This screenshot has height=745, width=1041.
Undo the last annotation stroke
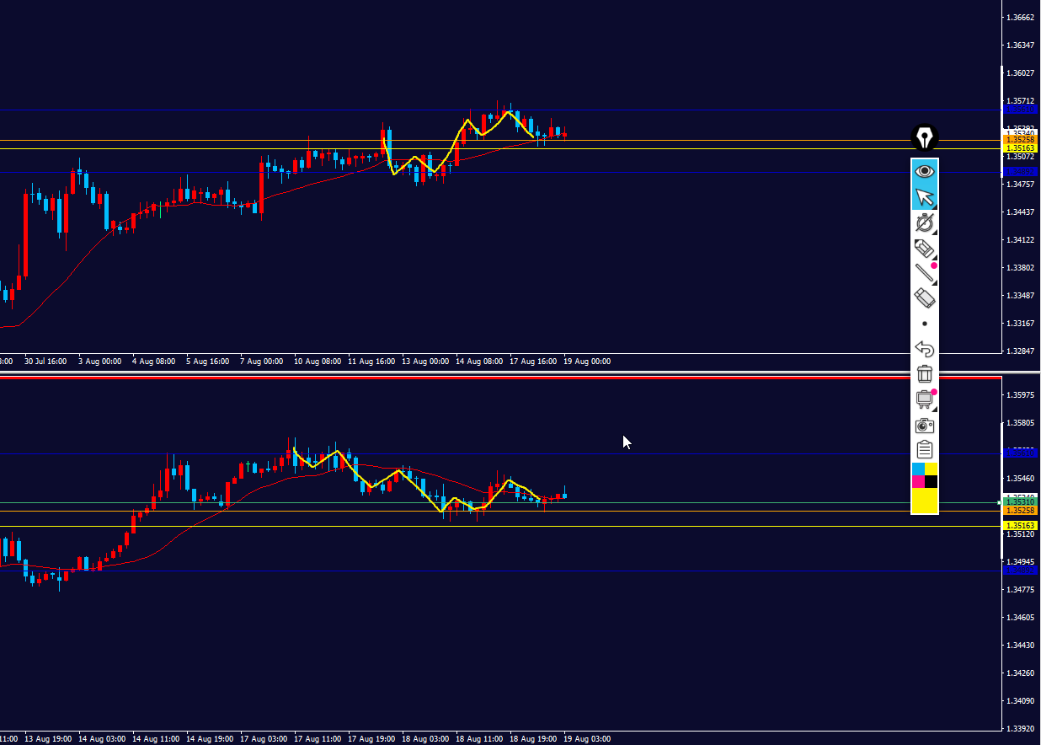tap(925, 349)
